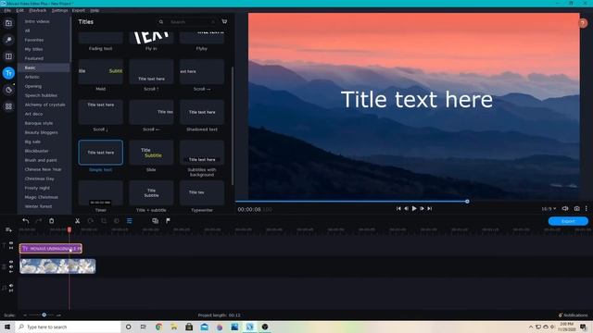Click the Redo arrow in timeline toolbar
This screenshot has height=333, width=593.
pyautogui.click(x=38, y=221)
